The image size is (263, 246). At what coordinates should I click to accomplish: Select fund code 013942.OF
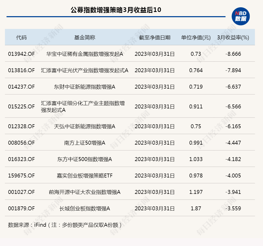coord(21,54)
